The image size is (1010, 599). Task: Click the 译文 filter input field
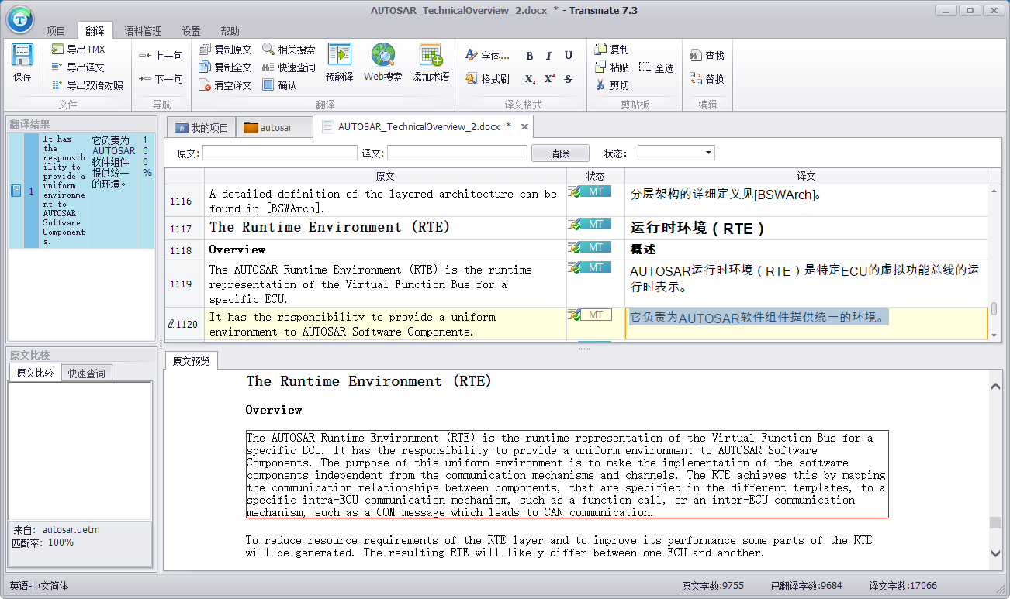click(x=457, y=153)
